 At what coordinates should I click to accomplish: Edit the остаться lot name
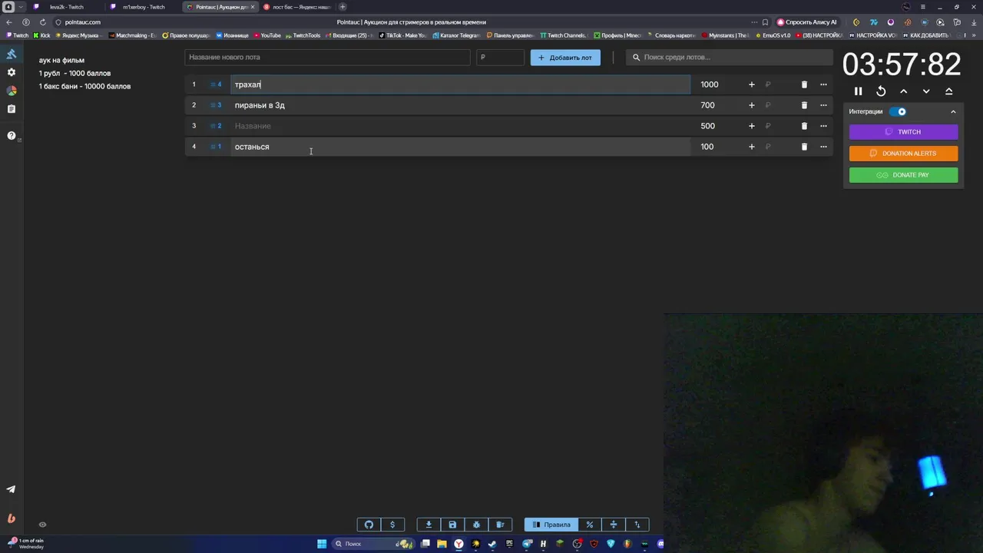coord(461,147)
